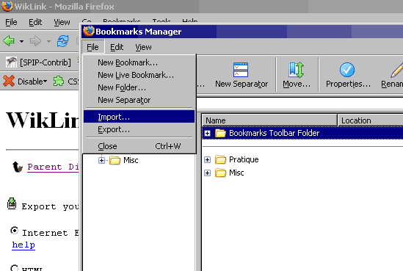Select Import... in the File menu
403x271 pixels.
pyautogui.click(x=139, y=117)
